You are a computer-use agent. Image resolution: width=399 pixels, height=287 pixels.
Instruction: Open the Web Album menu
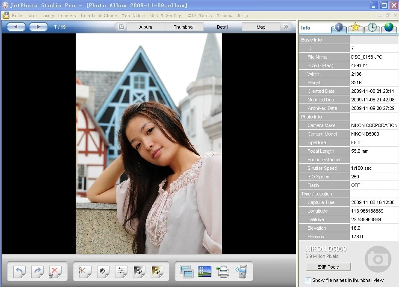click(133, 15)
